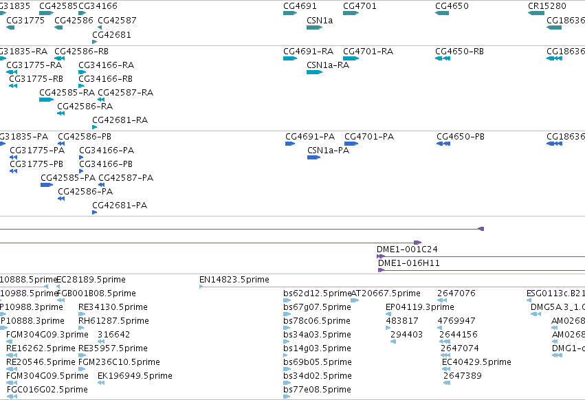The image size is (585, 400).
Task: Select the bs34d02.5prime EST label
Action: coord(318,376)
